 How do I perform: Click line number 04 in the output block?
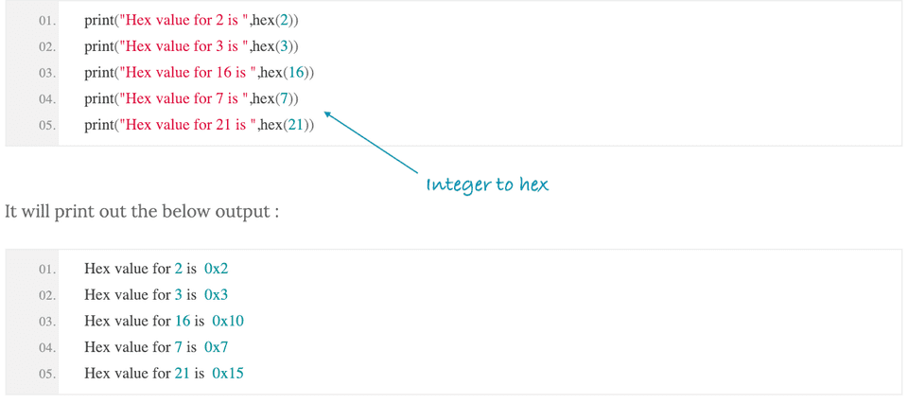click(x=46, y=347)
